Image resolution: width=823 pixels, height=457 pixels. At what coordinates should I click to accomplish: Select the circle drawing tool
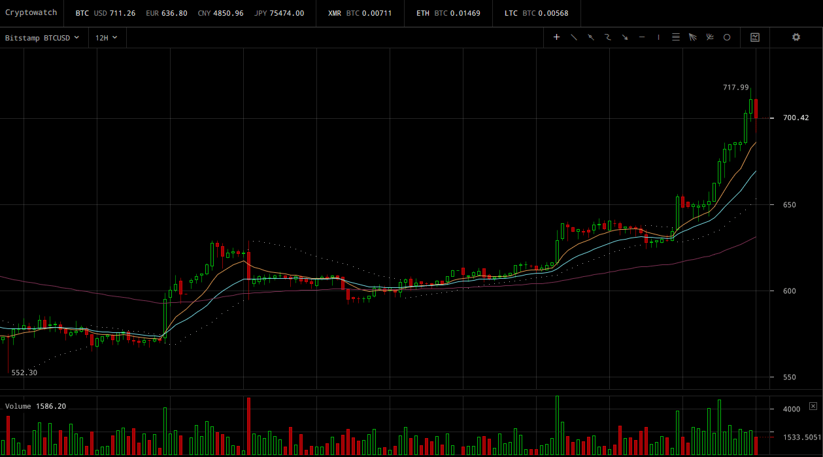[x=726, y=37]
